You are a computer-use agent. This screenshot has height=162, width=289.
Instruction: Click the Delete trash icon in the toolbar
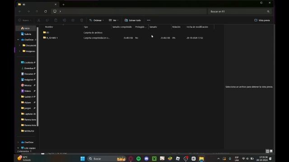[x=82, y=20]
